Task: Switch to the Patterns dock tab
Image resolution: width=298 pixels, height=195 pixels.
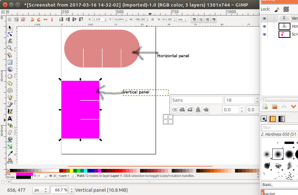Action: click(273, 119)
